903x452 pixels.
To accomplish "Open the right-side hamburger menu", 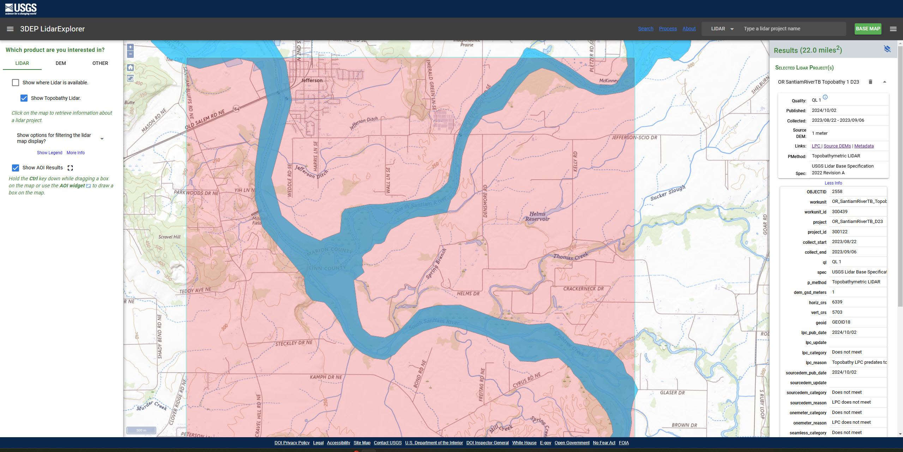I will (x=893, y=29).
